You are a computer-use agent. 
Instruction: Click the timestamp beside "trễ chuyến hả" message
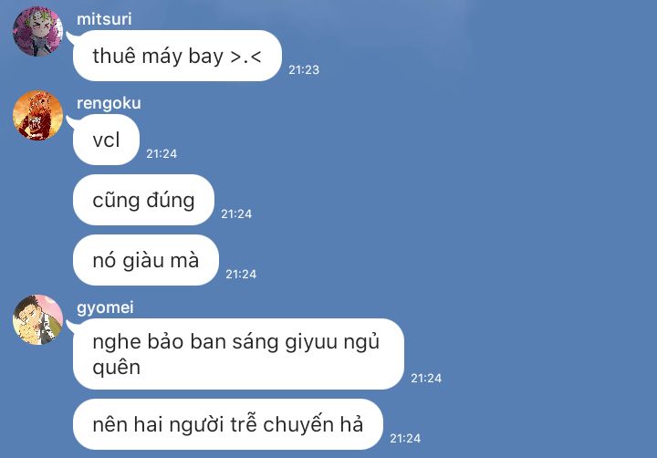tap(405, 438)
